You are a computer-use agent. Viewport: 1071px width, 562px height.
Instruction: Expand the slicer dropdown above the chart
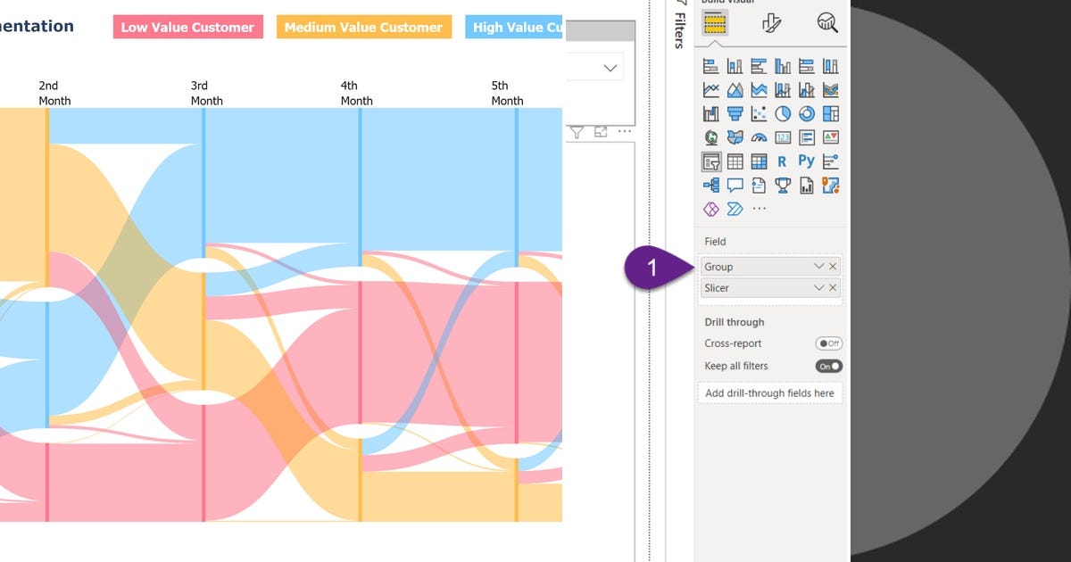click(610, 67)
